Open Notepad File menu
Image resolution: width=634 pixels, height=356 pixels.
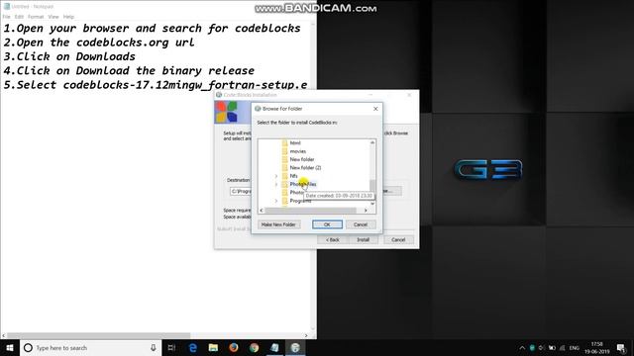tap(7, 17)
